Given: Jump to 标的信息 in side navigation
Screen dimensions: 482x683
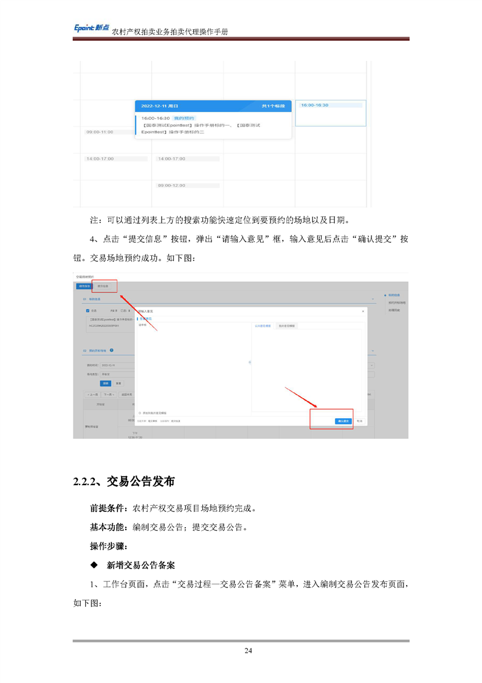Looking at the screenshot, I should [x=393, y=295].
